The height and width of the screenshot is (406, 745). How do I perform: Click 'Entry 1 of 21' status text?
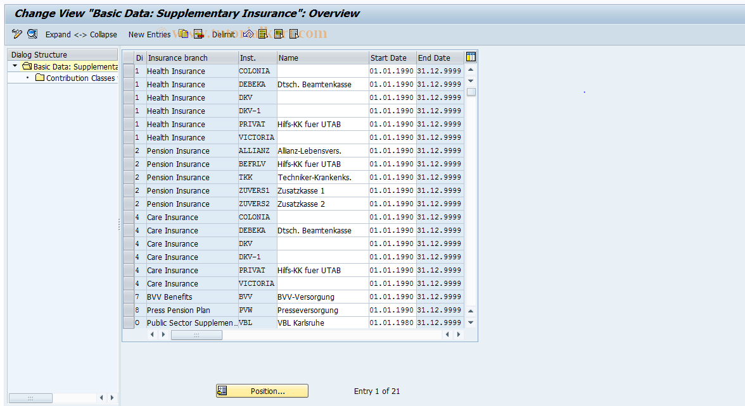pyautogui.click(x=377, y=391)
